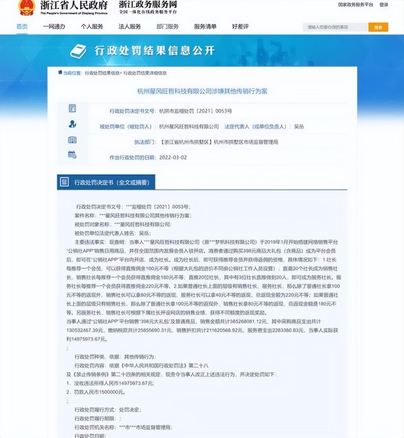The width and height of the screenshot is (404, 438).
Task: Click the date value 2022-03-02
Action: [x=173, y=158]
